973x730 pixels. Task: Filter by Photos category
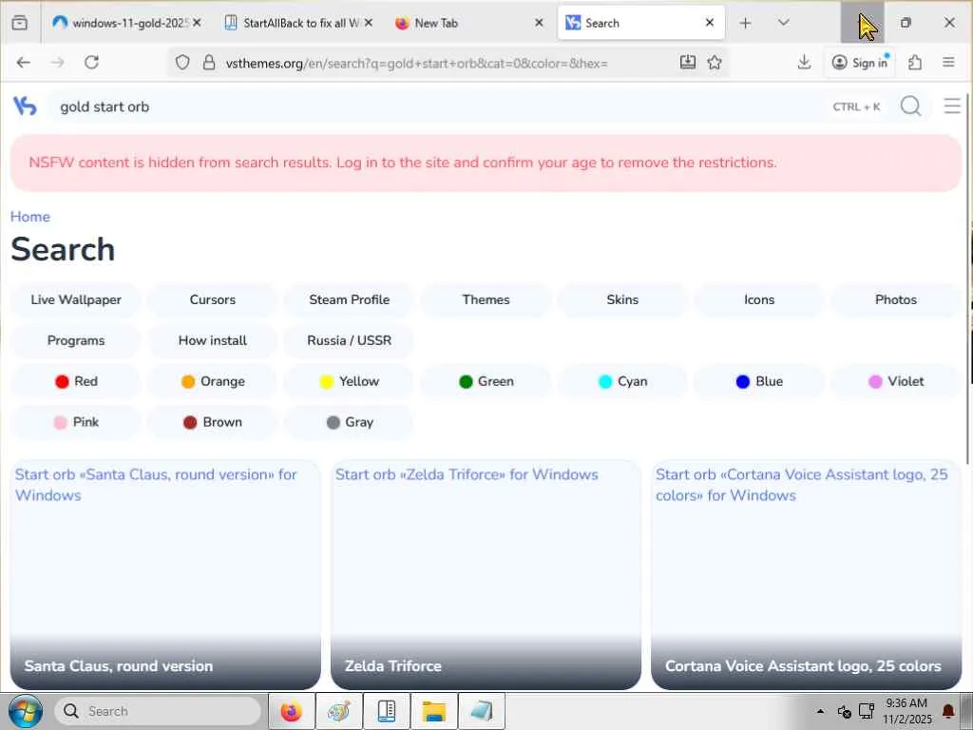click(895, 299)
